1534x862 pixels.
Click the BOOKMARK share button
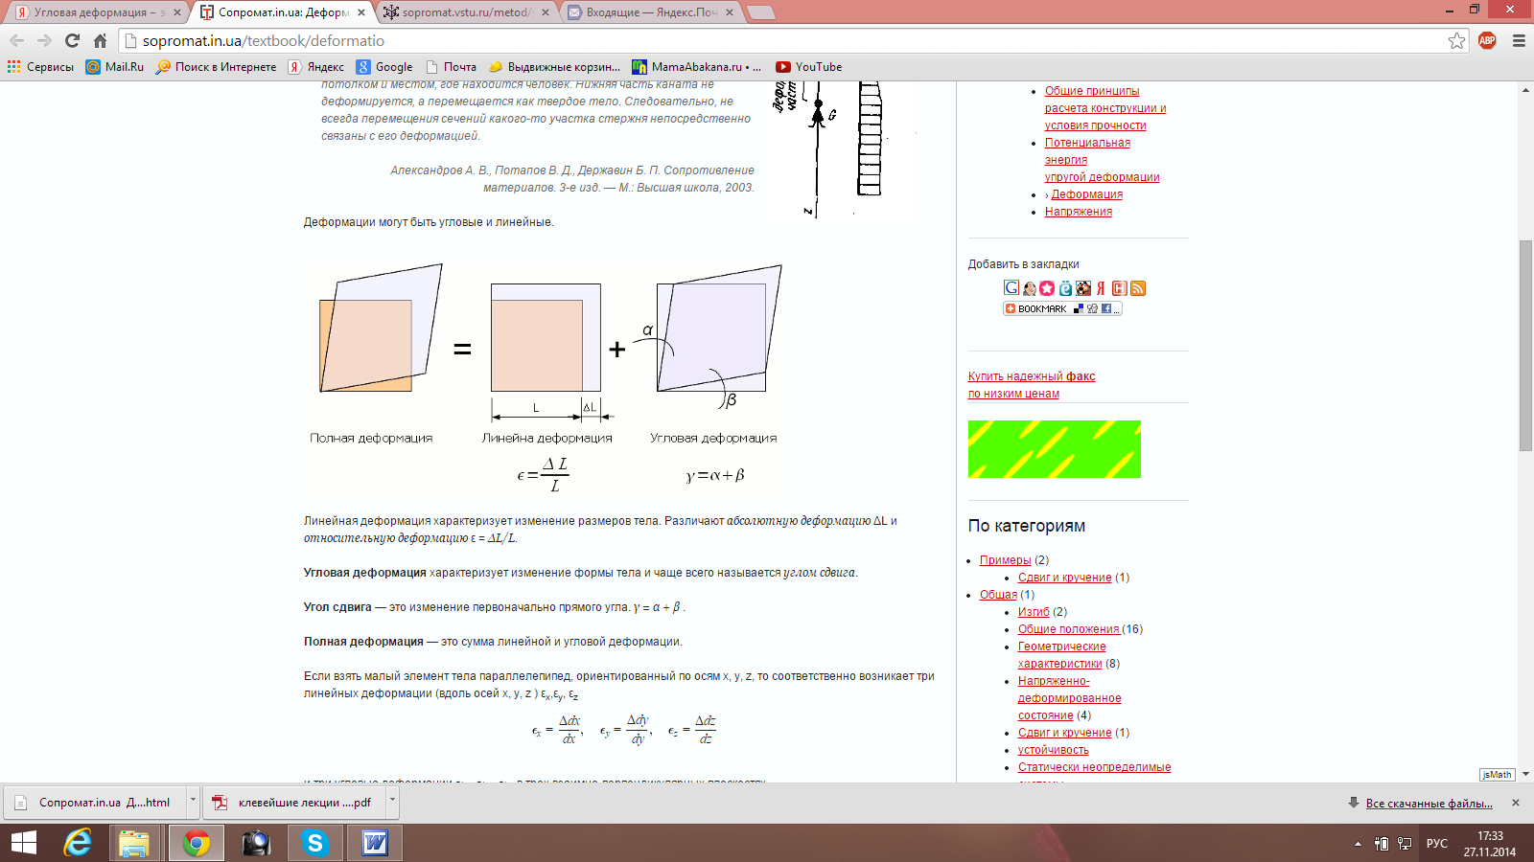click(1062, 308)
